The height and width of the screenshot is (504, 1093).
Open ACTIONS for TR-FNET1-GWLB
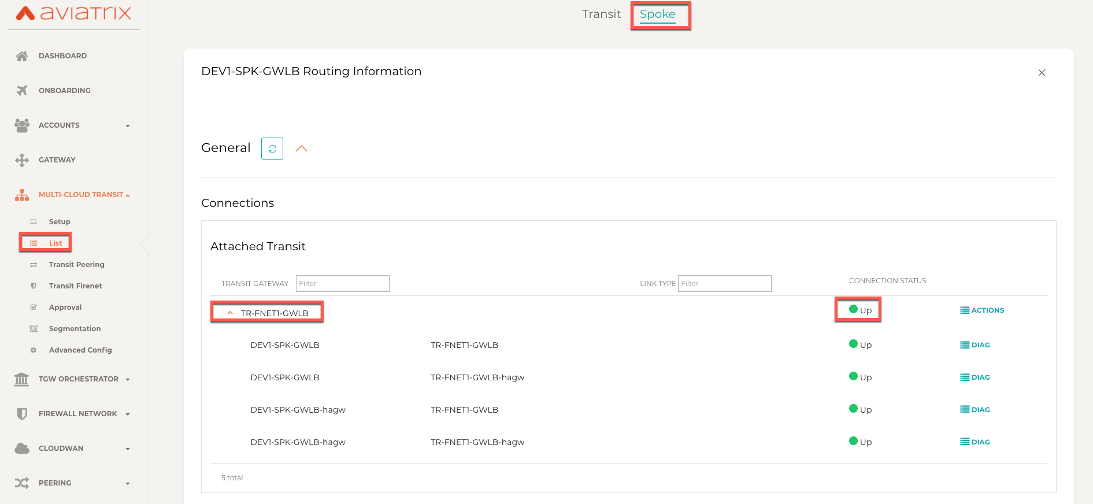tap(982, 310)
